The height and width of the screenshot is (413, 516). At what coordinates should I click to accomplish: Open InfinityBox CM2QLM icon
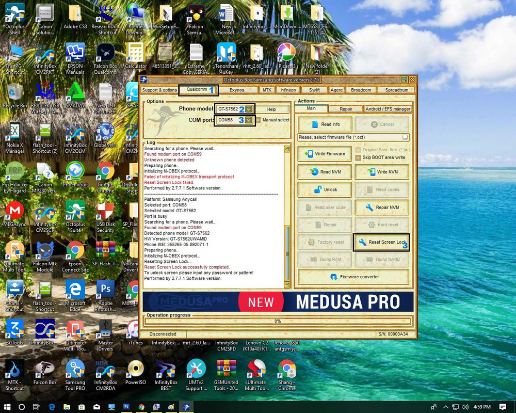75,138
